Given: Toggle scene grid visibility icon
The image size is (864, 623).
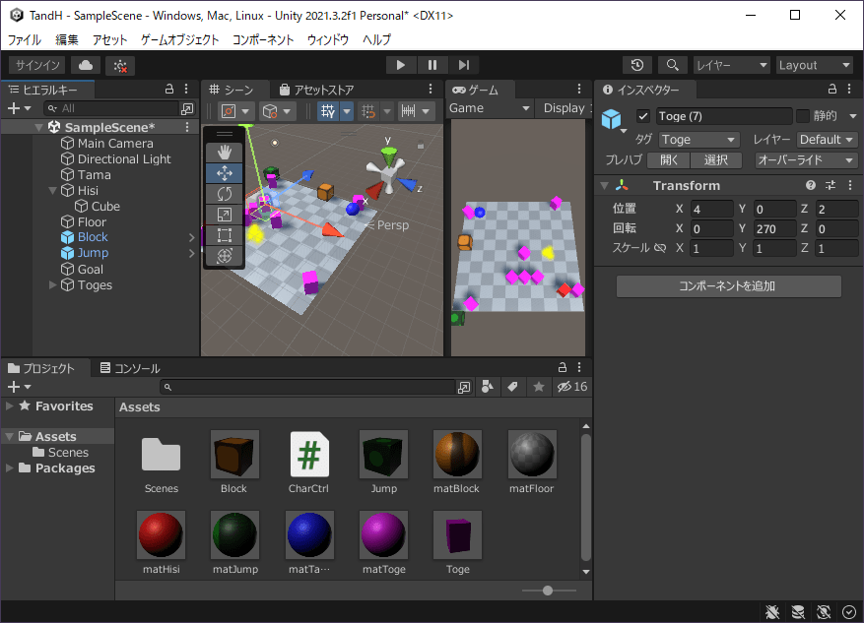Looking at the screenshot, I should click(328, 111).
